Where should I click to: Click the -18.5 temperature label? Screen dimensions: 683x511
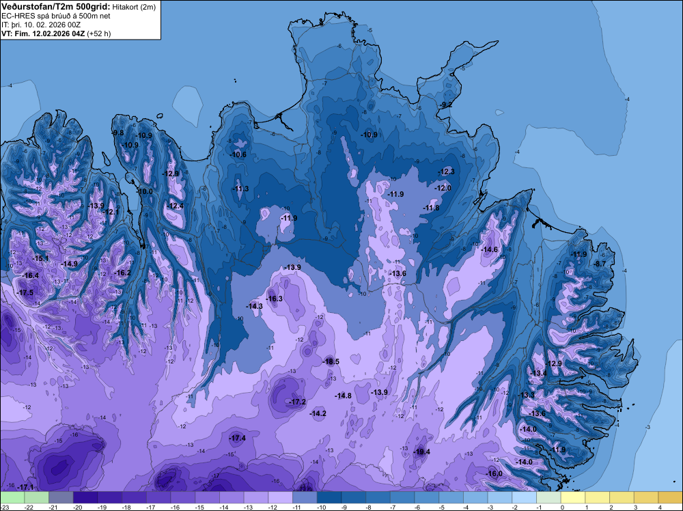coord(331,361)
